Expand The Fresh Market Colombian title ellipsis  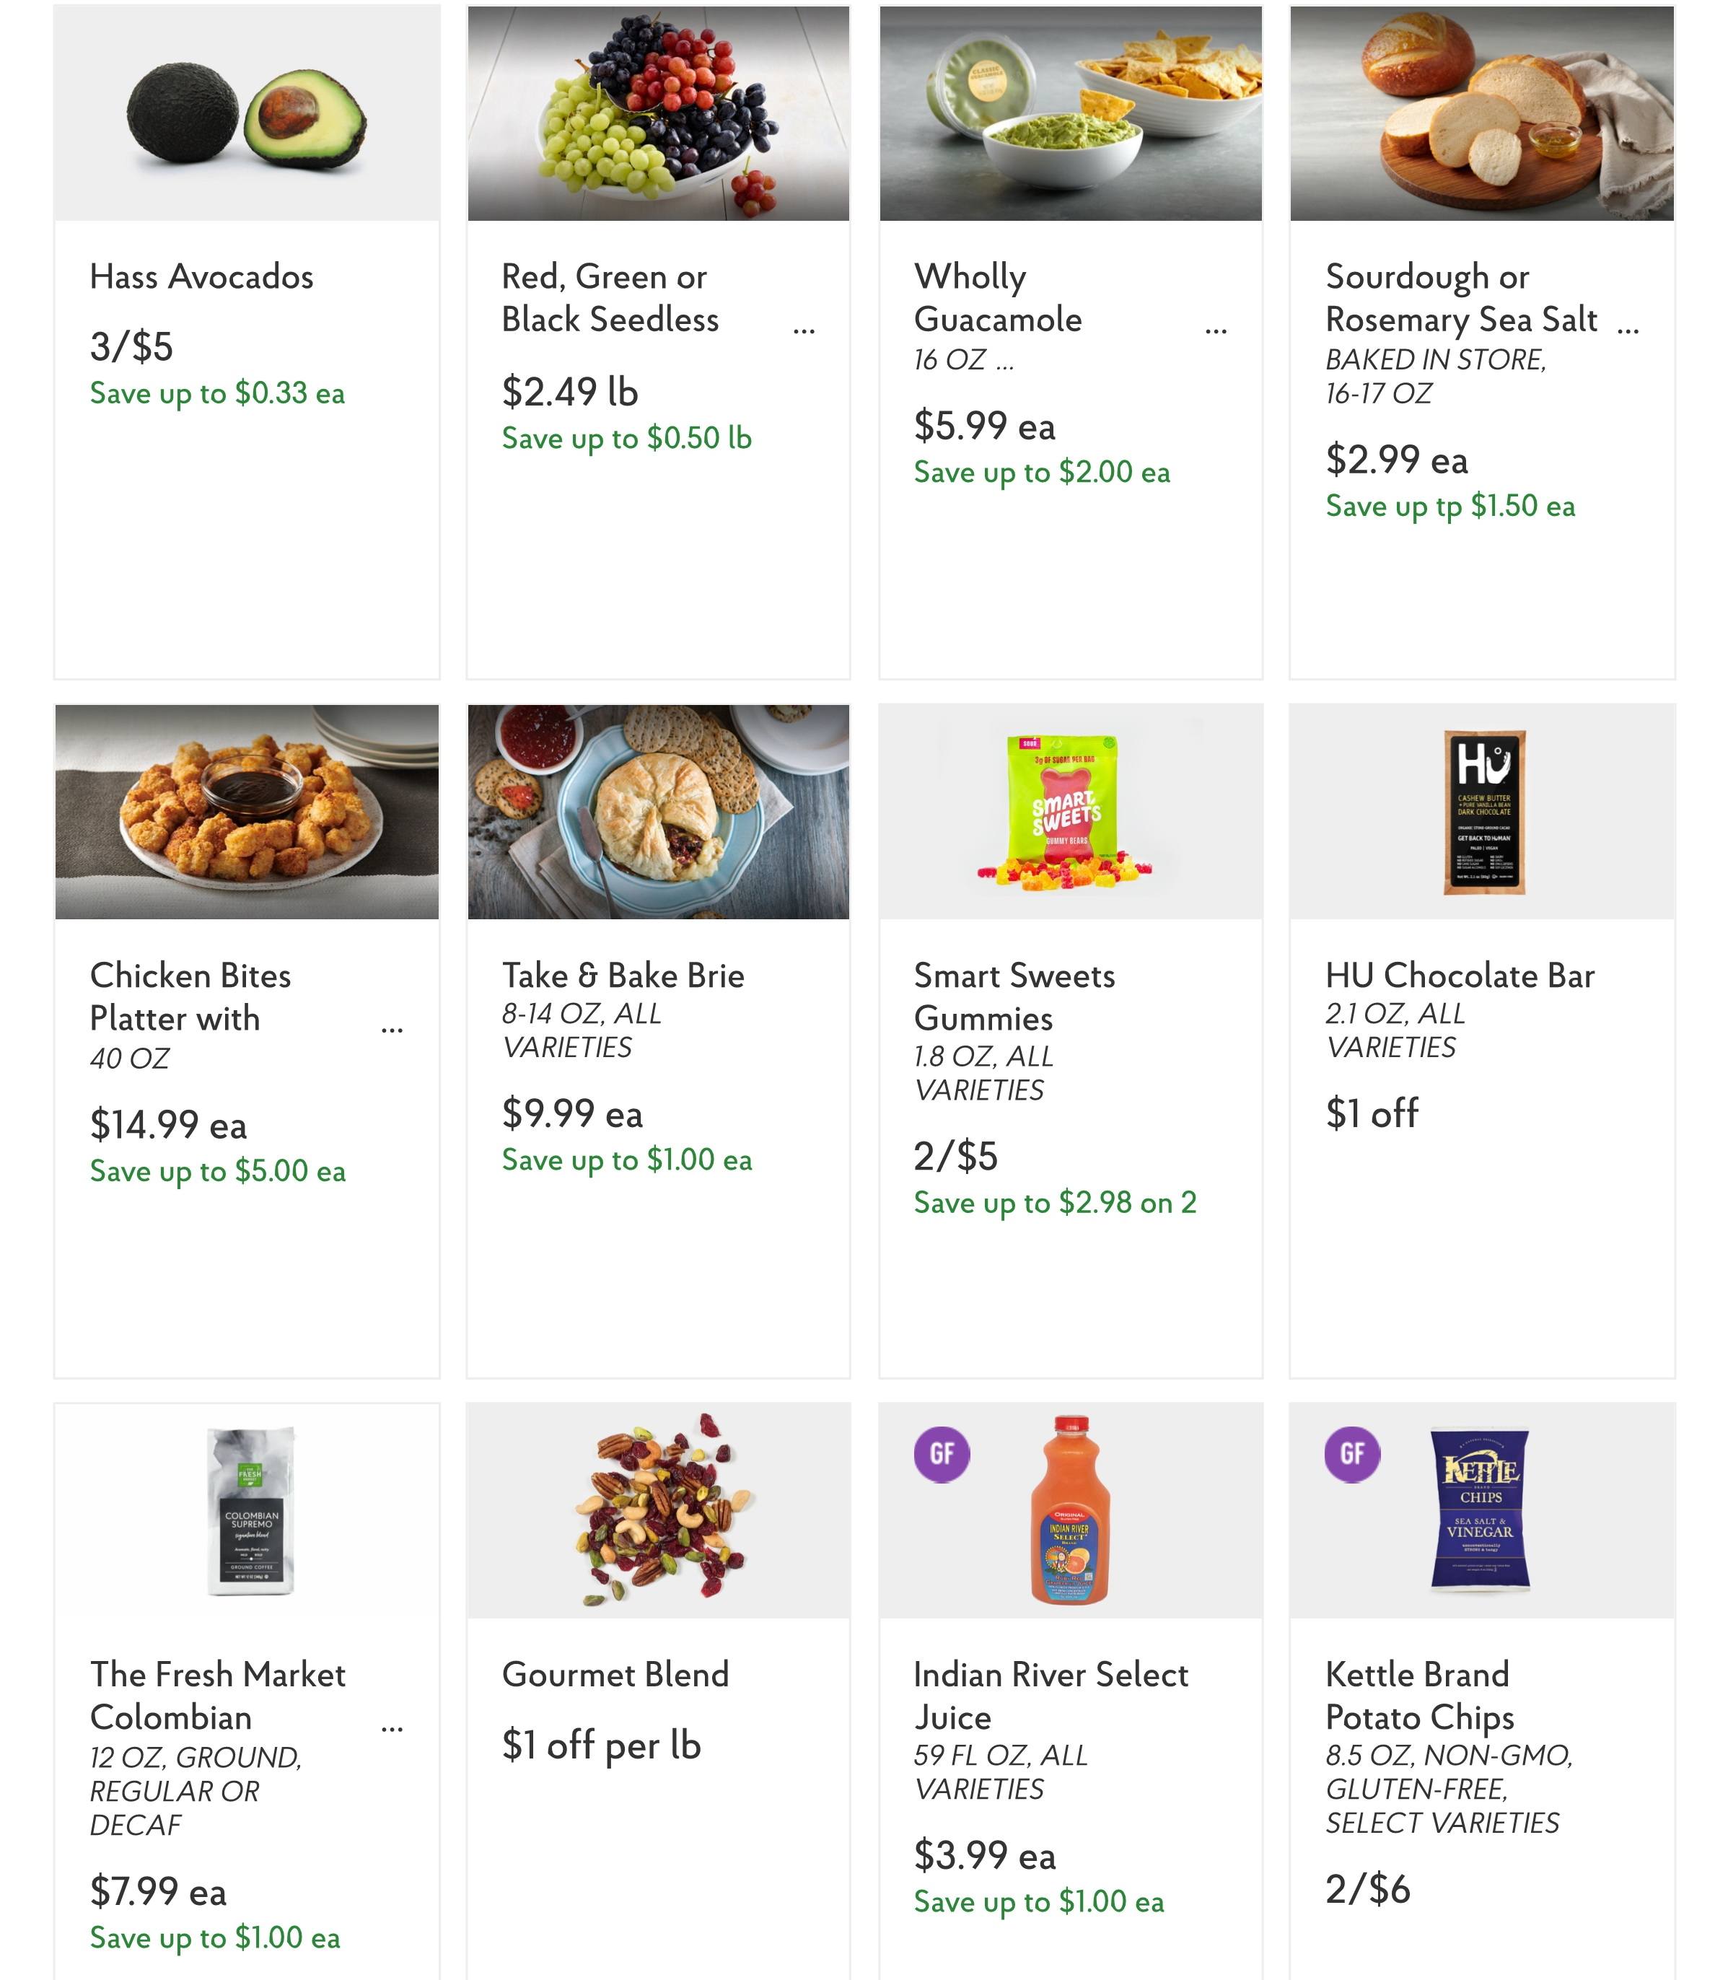point(392,1729)
